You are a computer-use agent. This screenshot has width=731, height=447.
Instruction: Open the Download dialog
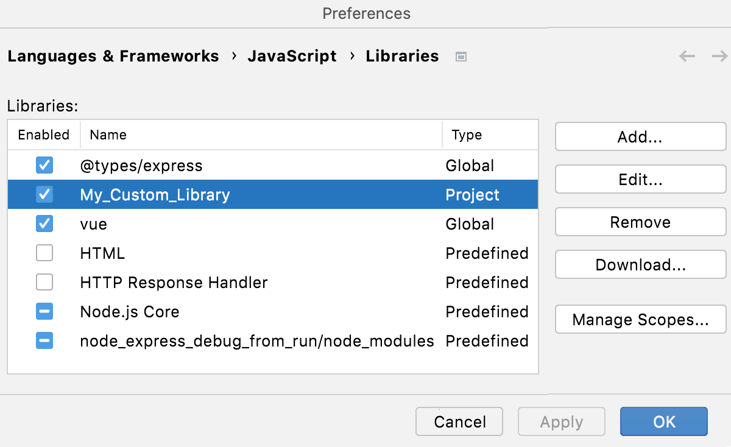point(640,264)
